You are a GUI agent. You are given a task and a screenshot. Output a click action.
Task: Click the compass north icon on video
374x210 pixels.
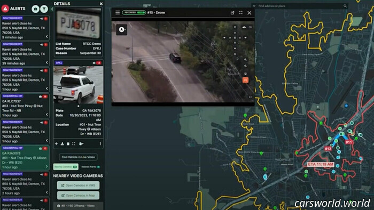pos(122,29)
